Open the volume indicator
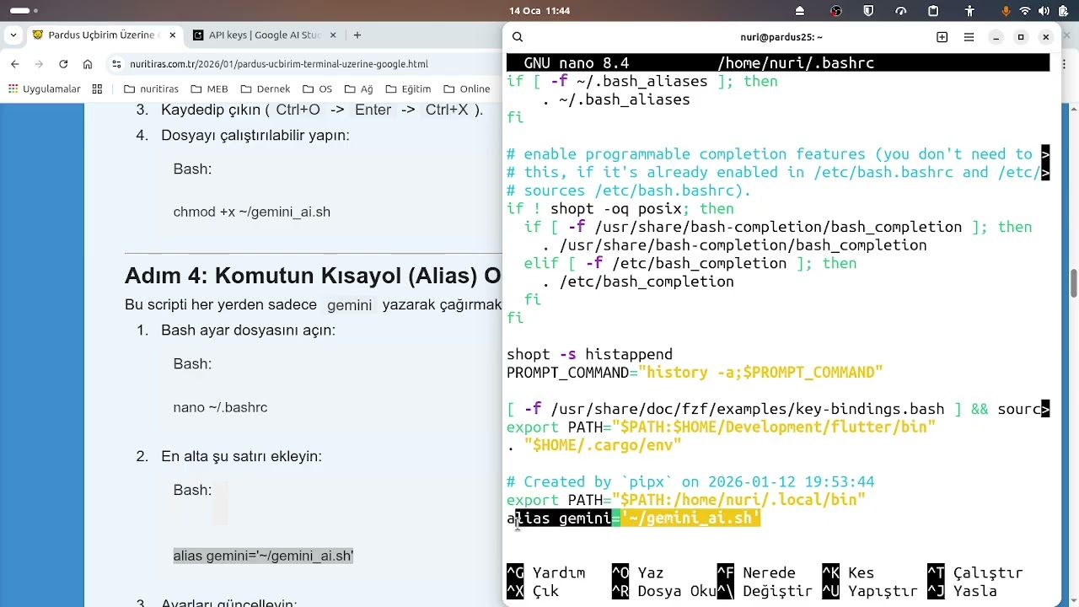The image size is (1079, 607). click(1044, 11)
